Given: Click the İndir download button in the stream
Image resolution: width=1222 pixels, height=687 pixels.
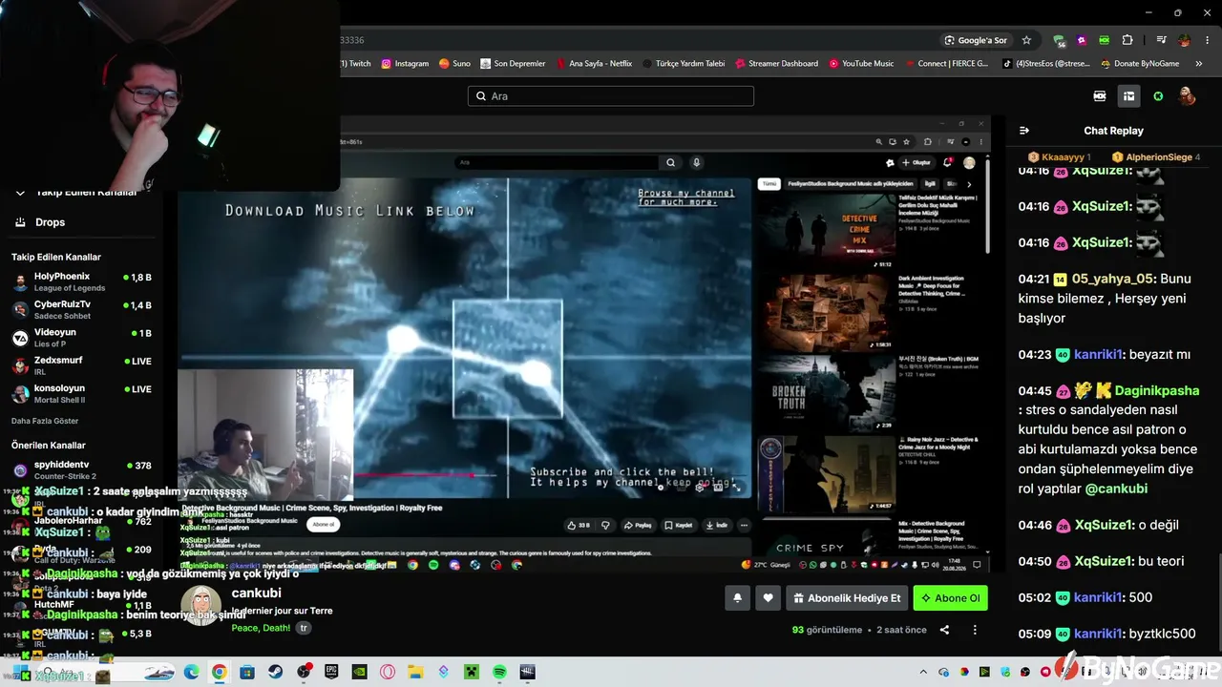Looking at the screenshot, I should coord(716,525).
